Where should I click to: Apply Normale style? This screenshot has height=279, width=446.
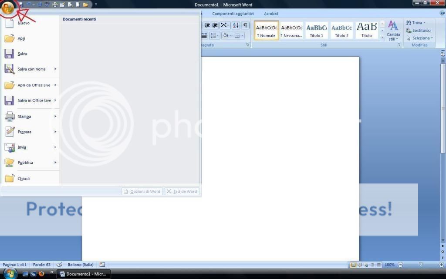[x=266, y=31]
